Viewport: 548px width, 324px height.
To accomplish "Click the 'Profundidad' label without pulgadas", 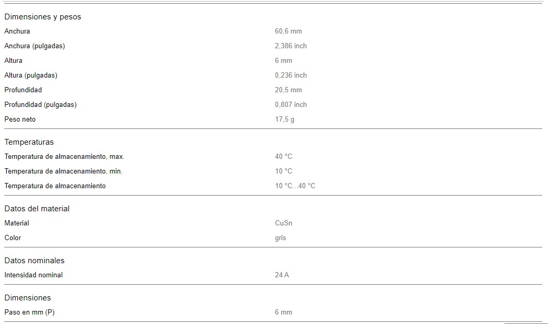I will [x=23, y=90].
